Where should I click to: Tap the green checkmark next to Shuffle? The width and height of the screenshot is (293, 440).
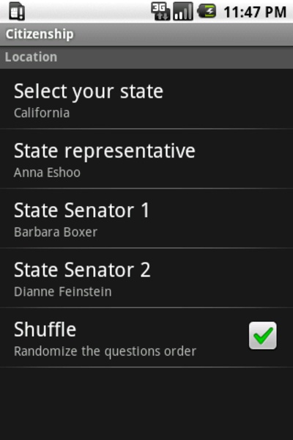(263, 336)
